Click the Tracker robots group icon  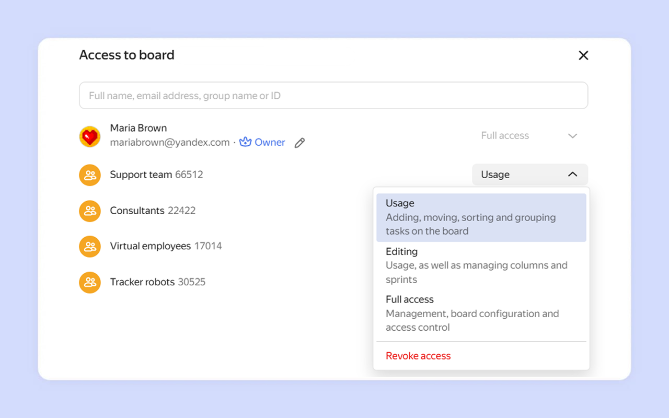point(90,282)
